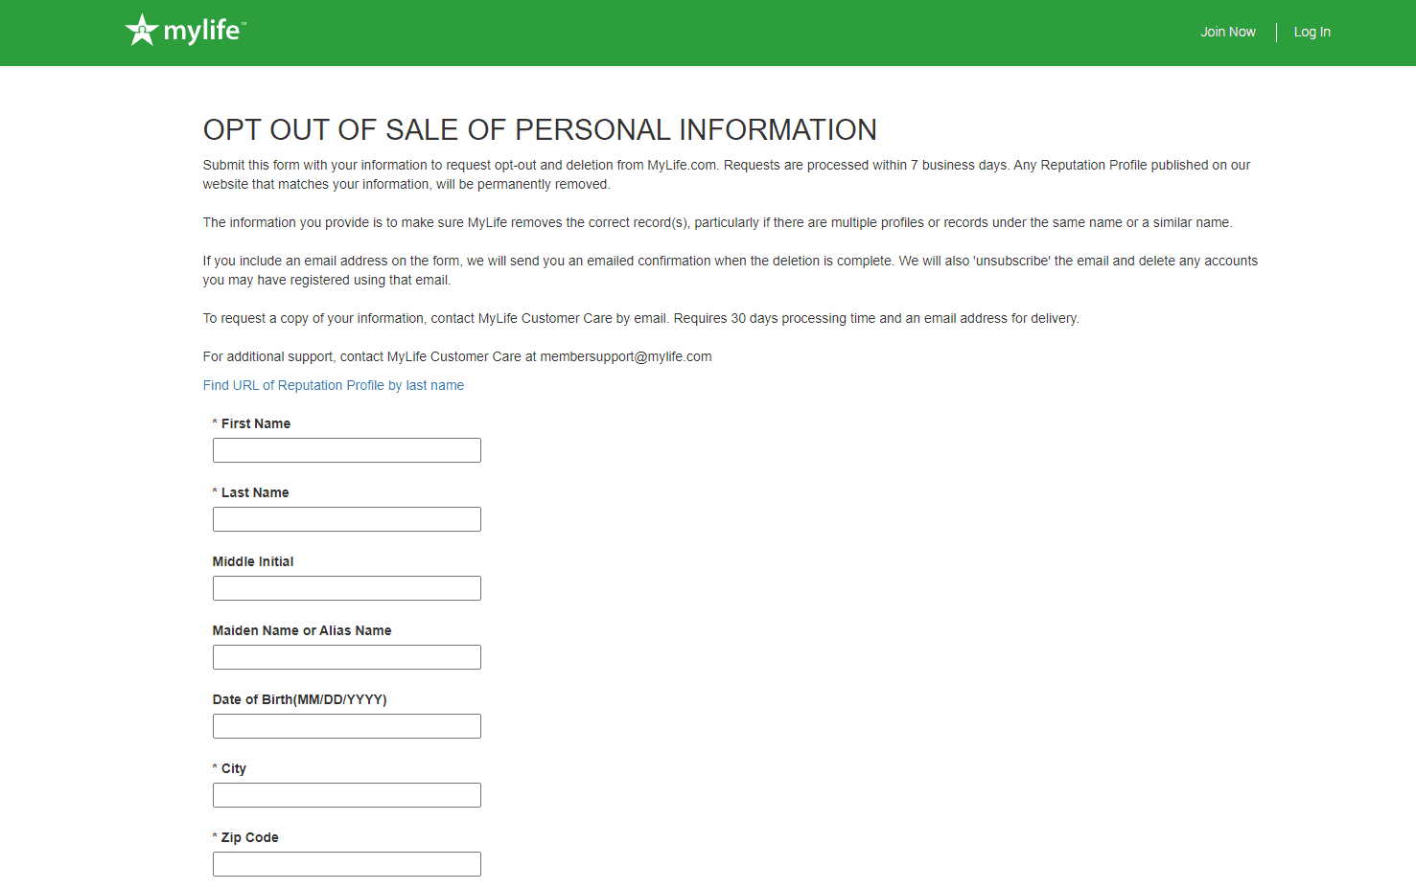Viewport: 1416px width, 889px height.
Task: Click into the Middle Initial field
Action: click(347, 588)
